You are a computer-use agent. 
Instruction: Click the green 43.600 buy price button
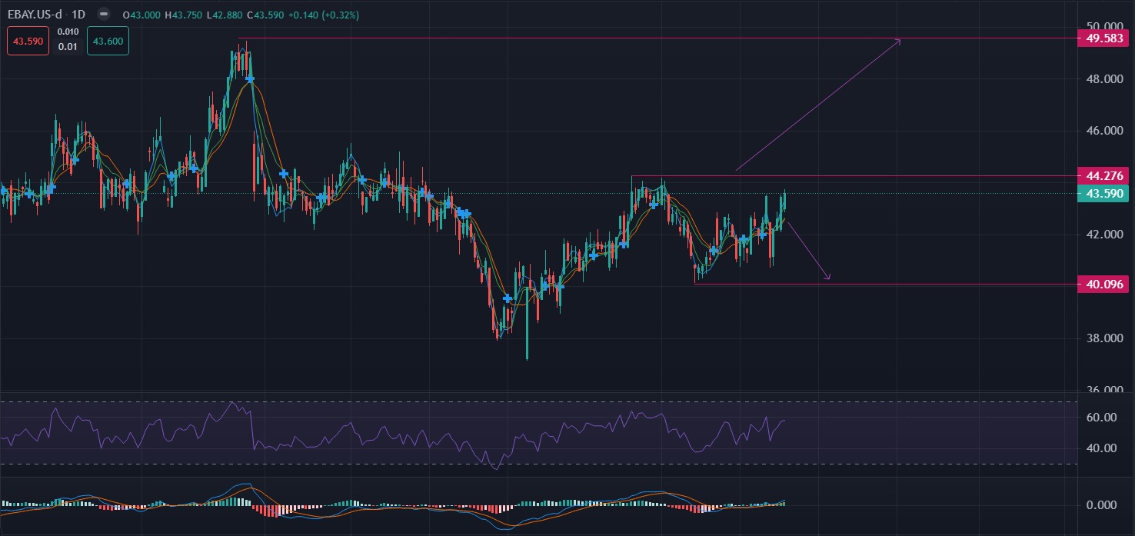[x=107, y=41]
